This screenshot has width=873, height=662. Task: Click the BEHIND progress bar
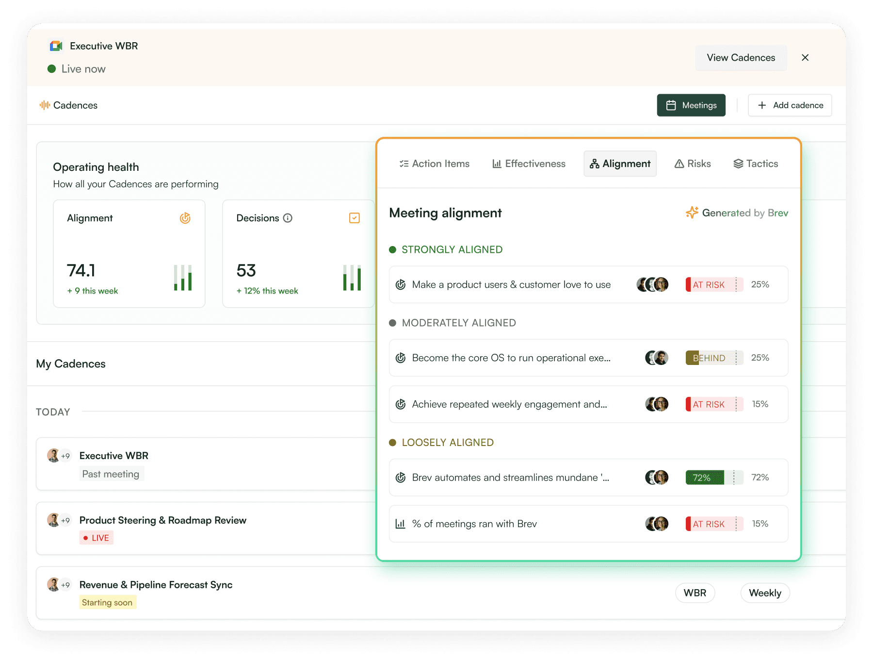pos(714,358)
